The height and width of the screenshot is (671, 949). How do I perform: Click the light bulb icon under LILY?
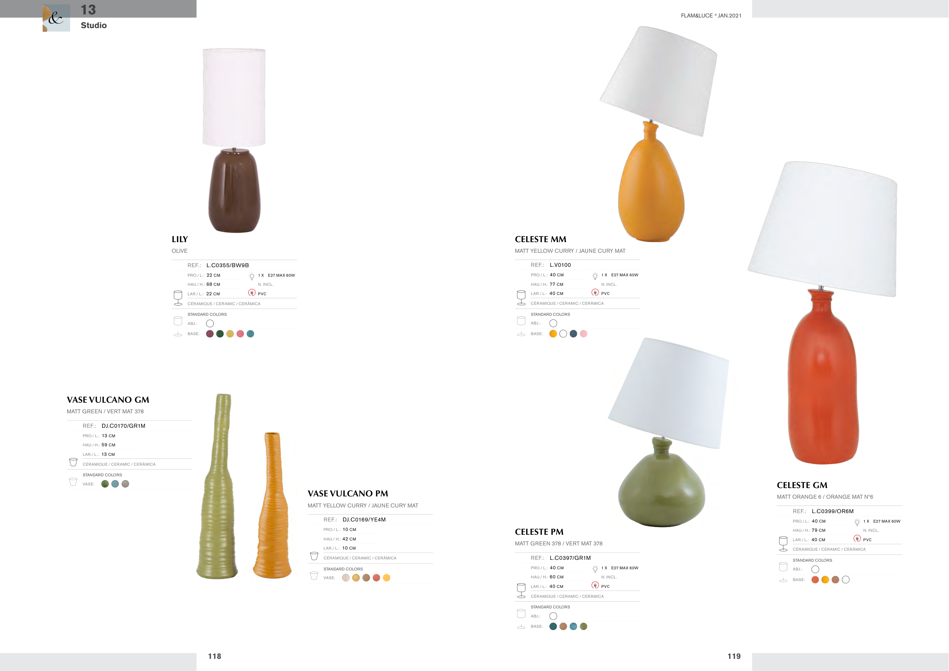pos(252,276)
